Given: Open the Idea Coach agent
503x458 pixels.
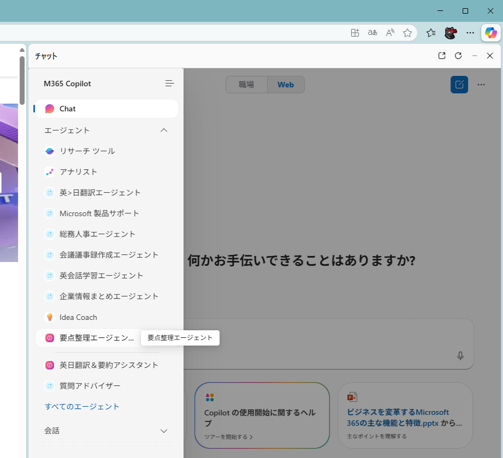Looking at the screenshot, I should (78, 317).
